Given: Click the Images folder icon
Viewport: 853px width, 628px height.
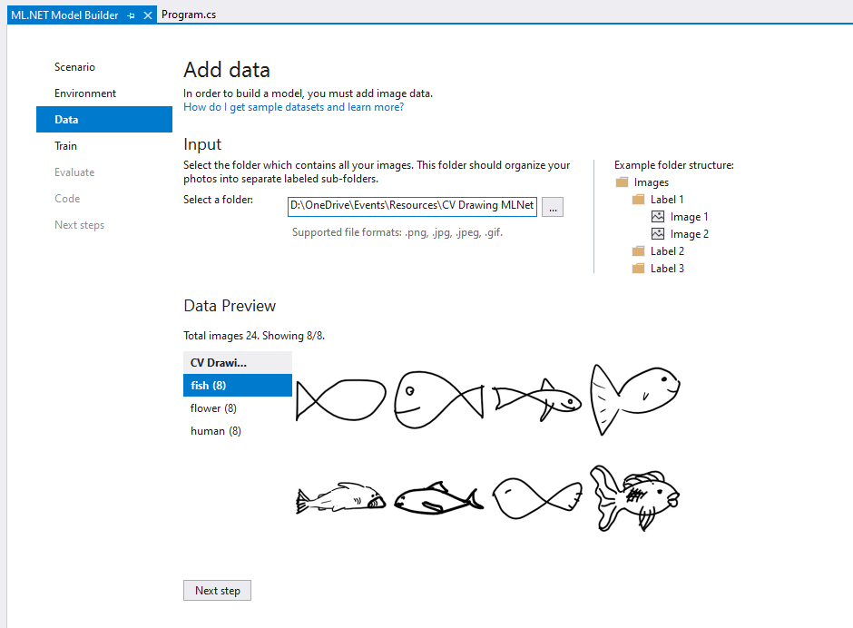Looking at the screenshot, I should click(x=622, y=182).
